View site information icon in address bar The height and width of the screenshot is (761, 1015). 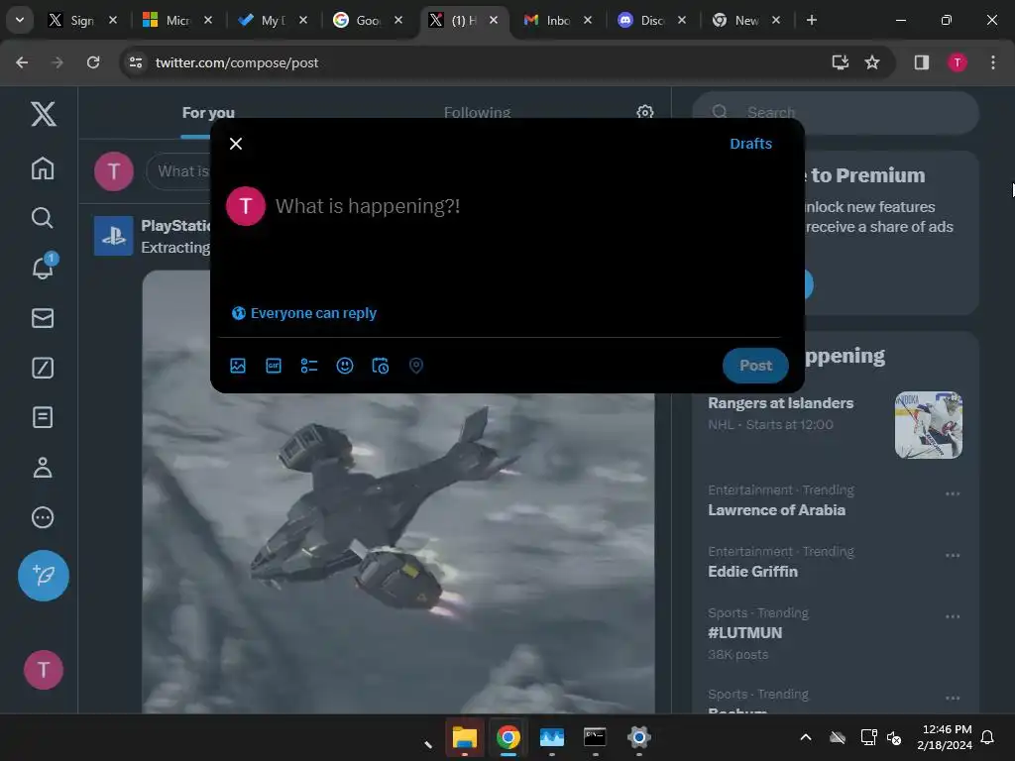point(135,62)
